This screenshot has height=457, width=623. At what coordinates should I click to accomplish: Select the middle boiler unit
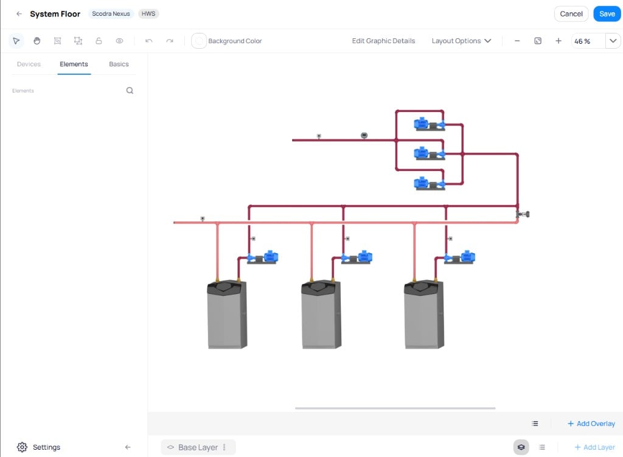[x=321, y=315]
